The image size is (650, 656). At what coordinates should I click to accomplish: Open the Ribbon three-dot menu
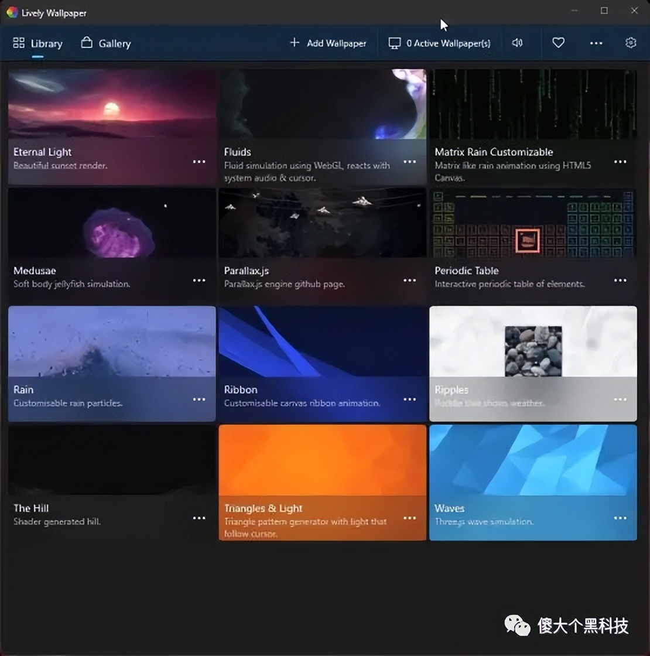[x=409, y=399]
